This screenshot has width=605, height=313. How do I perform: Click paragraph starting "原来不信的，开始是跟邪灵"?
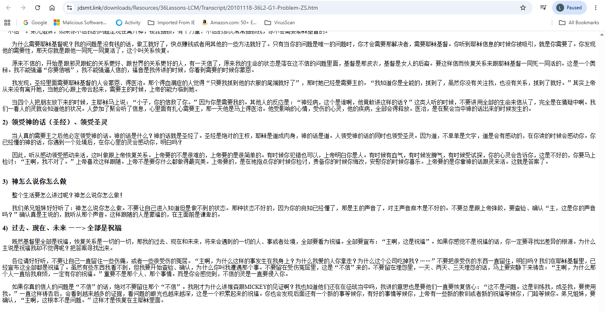(299, 67)
